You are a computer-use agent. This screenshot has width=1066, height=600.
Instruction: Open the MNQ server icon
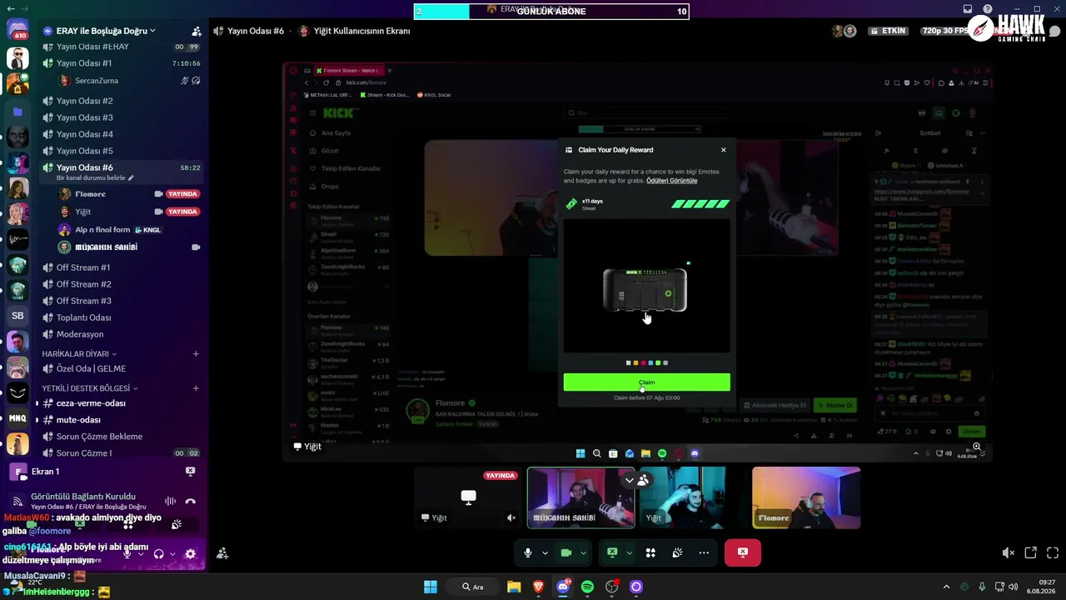[x=17, y=418]
